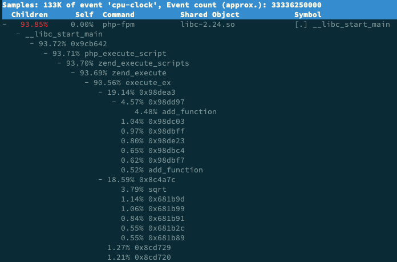Collapse the 19.14% 0x98dea3 branch

coord(101,92)
